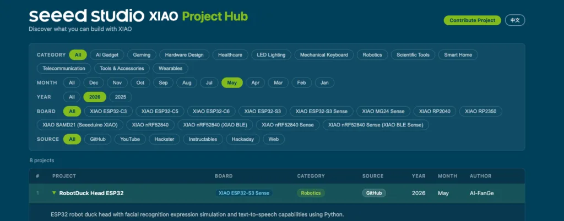
Task: Click the PROJECT column header
Action: coord(64,176)
